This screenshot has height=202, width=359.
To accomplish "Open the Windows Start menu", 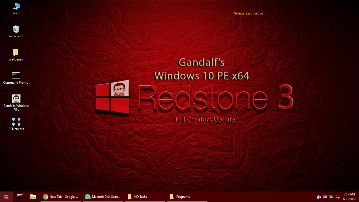I will pyautogui.click(x=6, y=197).
